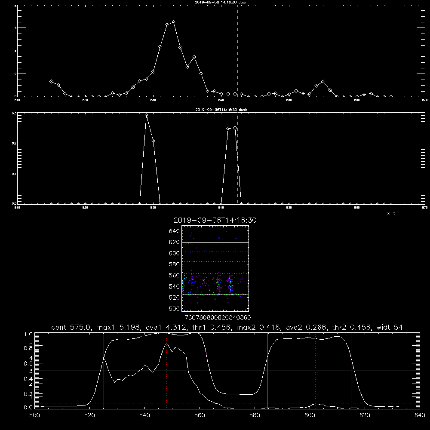Click the heatmap x-axis label string 760780800820840860
The width and height of the screenshot is (430, 430).
[x=218, y=317]
